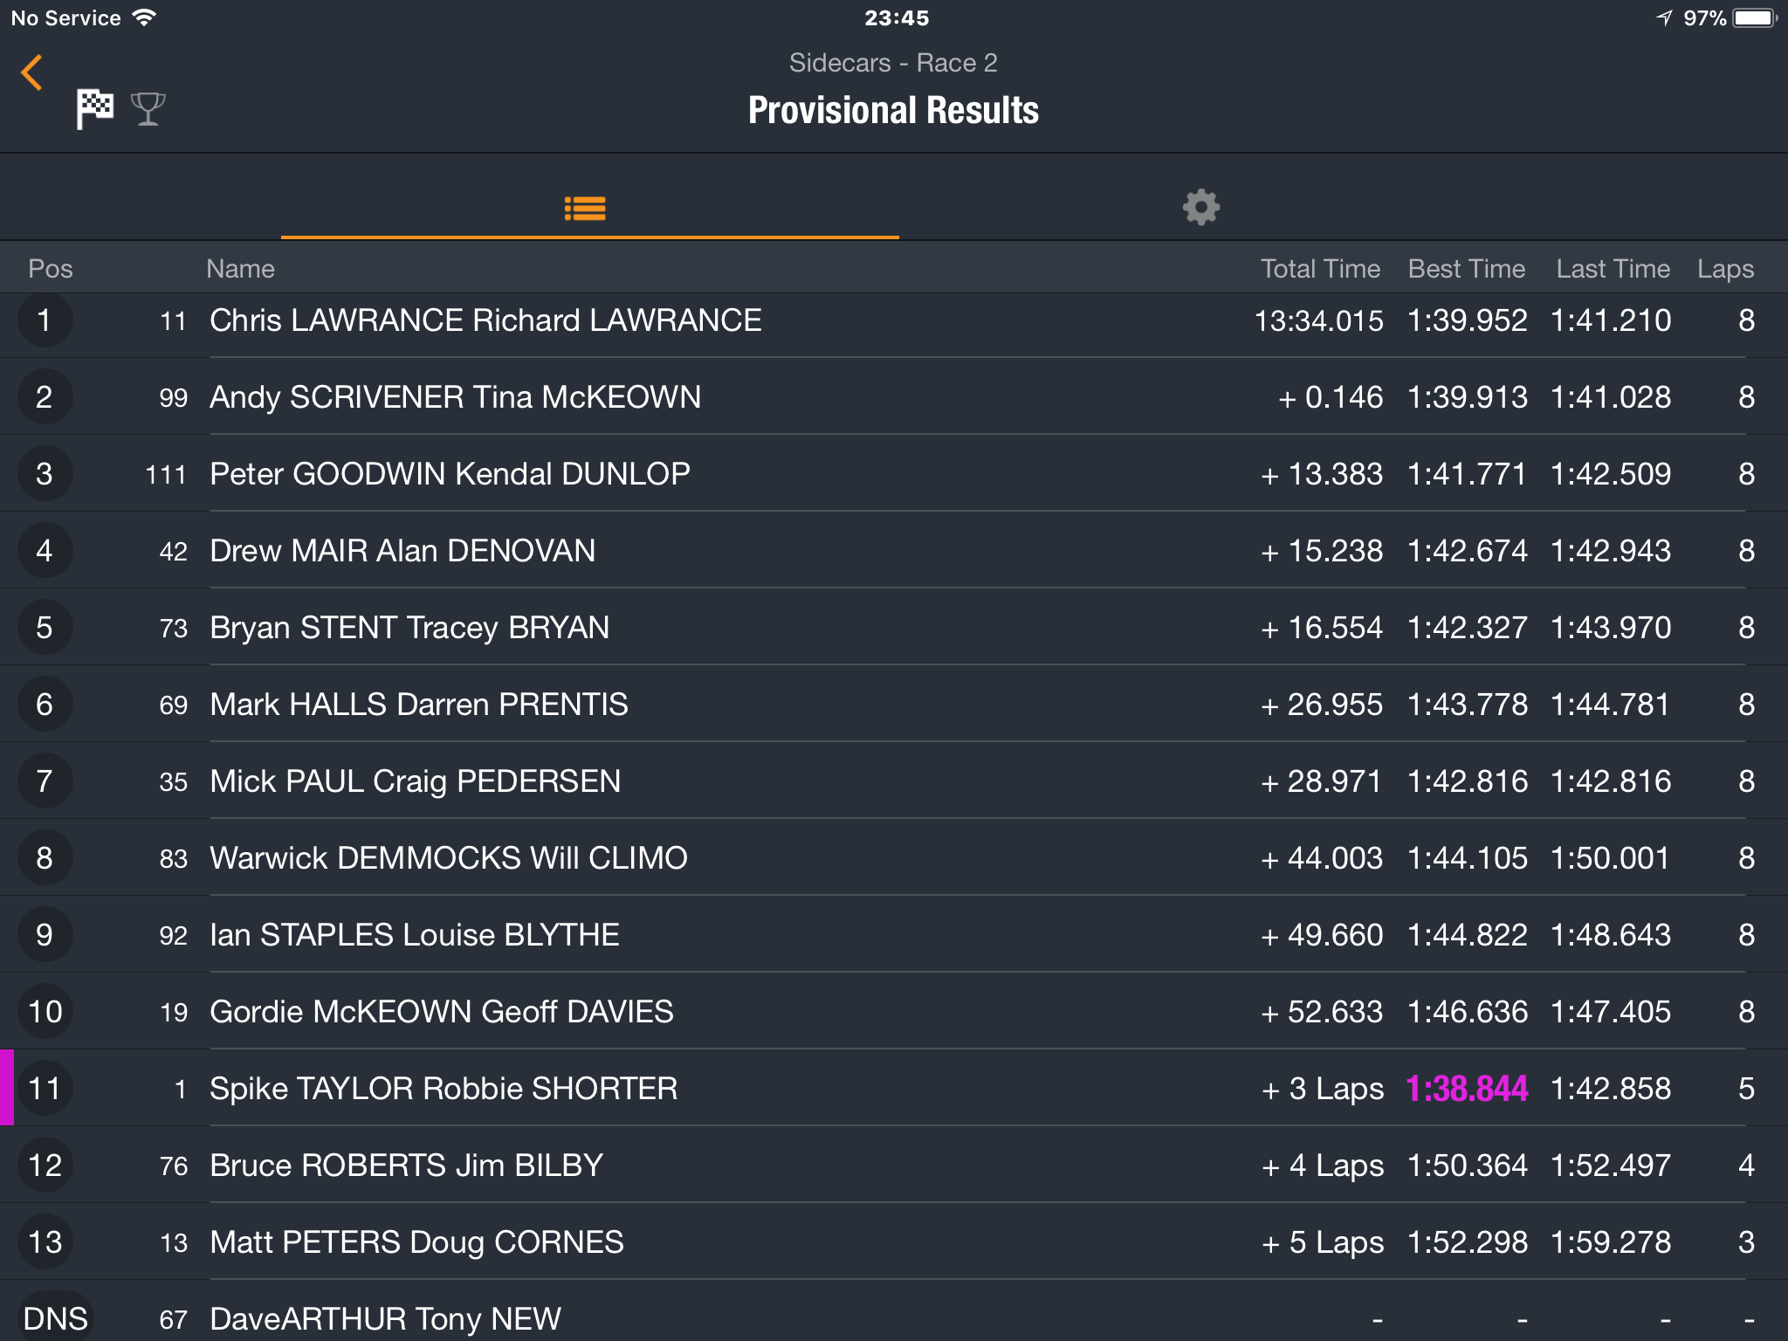Tap the Name column header
Image resolution: width=1788 pixels, height=1341 pixels.
[240, 269]
